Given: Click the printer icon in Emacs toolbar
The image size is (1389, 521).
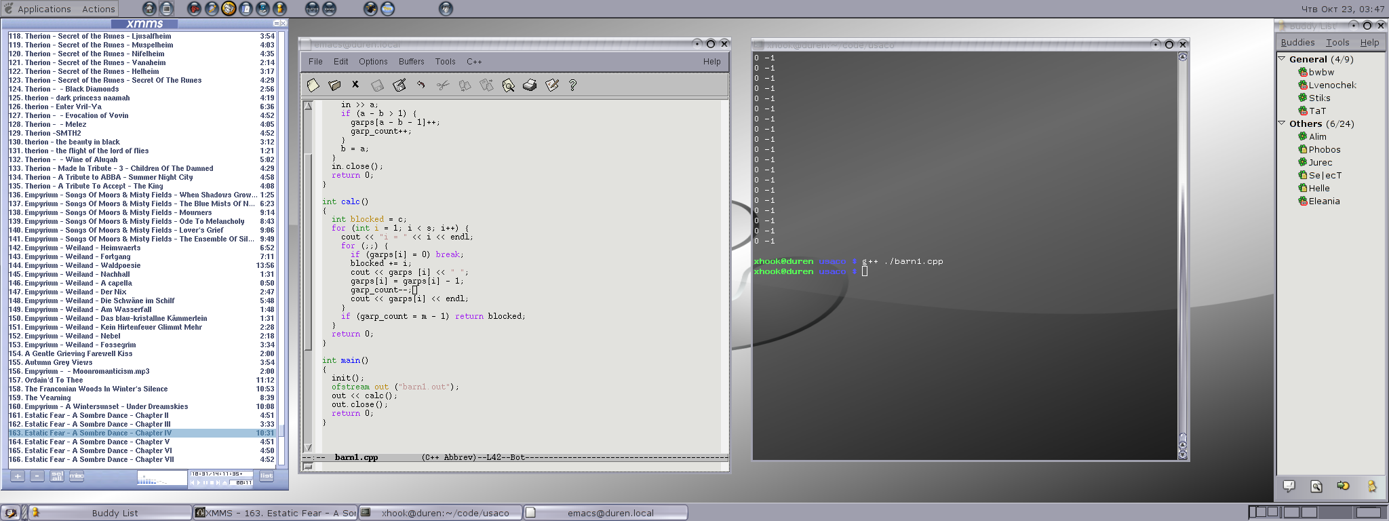Looking at the screenshot, I should pos(530,85).
